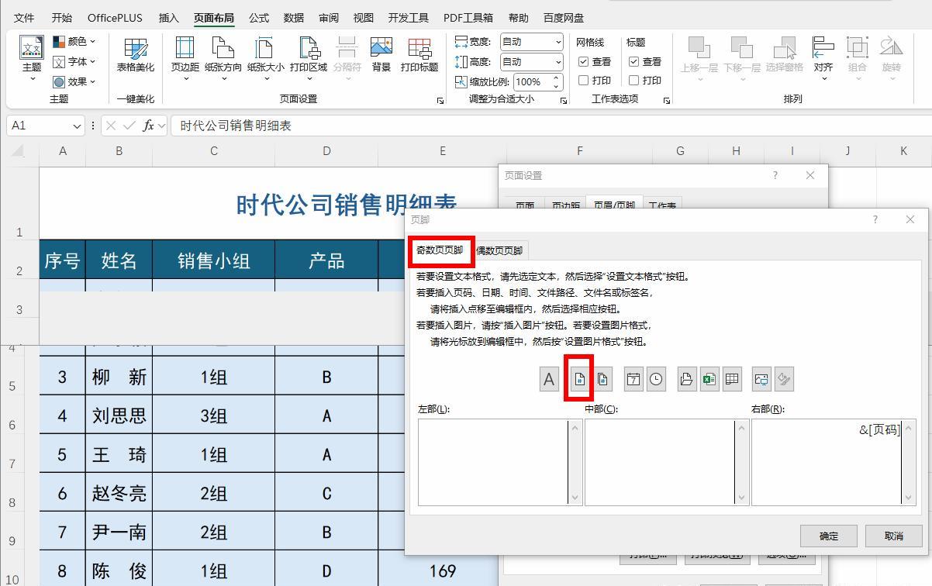Click the insert function fx icon
This screenshot has width=932, height=586.
click(x=148, y=126)
